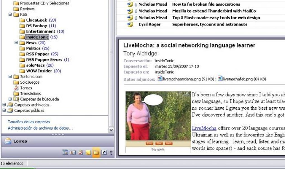Select the SoloJuegos folder
Image resolution: width=285 pixels, height=169 pixels.
30,82
